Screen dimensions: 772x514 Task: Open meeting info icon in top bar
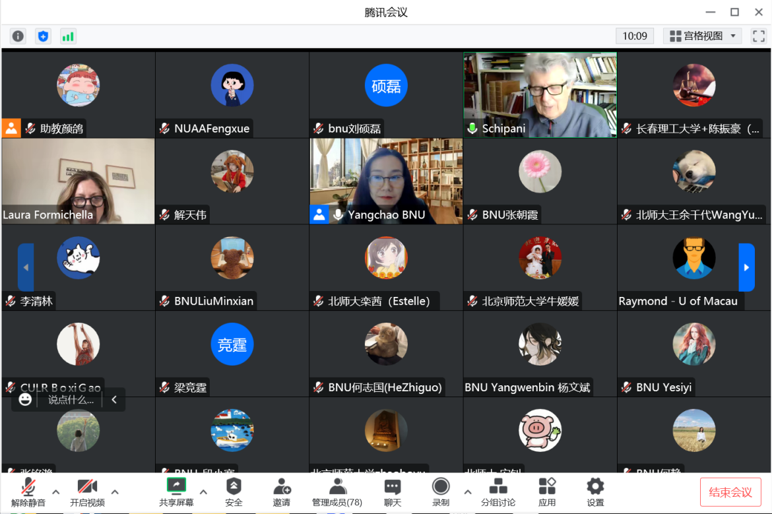click(x=18, y=36)
